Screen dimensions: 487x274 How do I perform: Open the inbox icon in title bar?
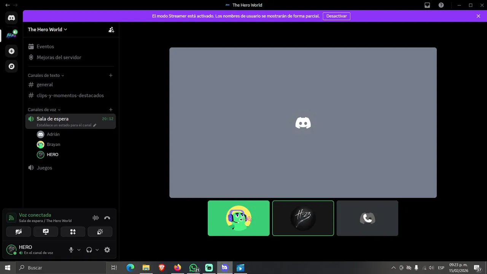click(x=427, y=5)
